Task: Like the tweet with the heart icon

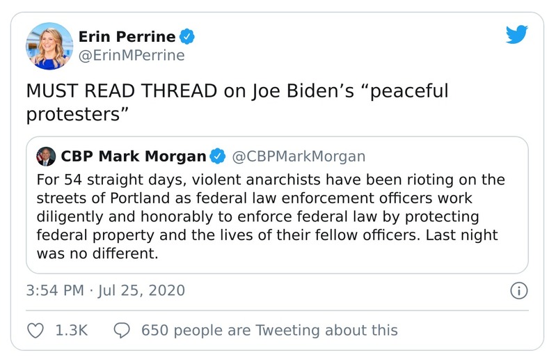Action: 35,330
